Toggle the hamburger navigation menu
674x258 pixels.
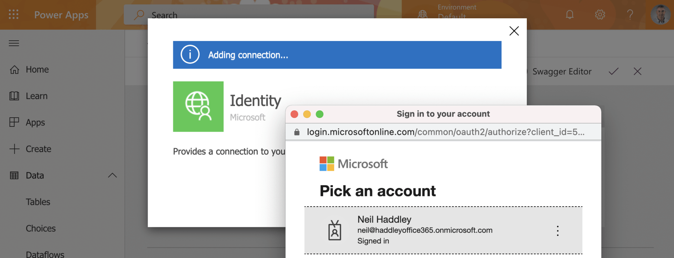14,43
